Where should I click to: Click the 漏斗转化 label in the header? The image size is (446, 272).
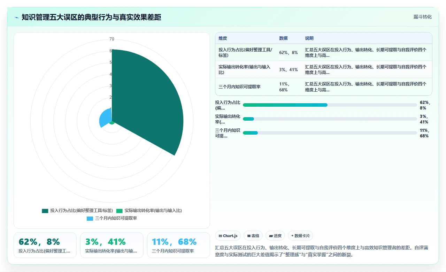[x=422, y=17]
